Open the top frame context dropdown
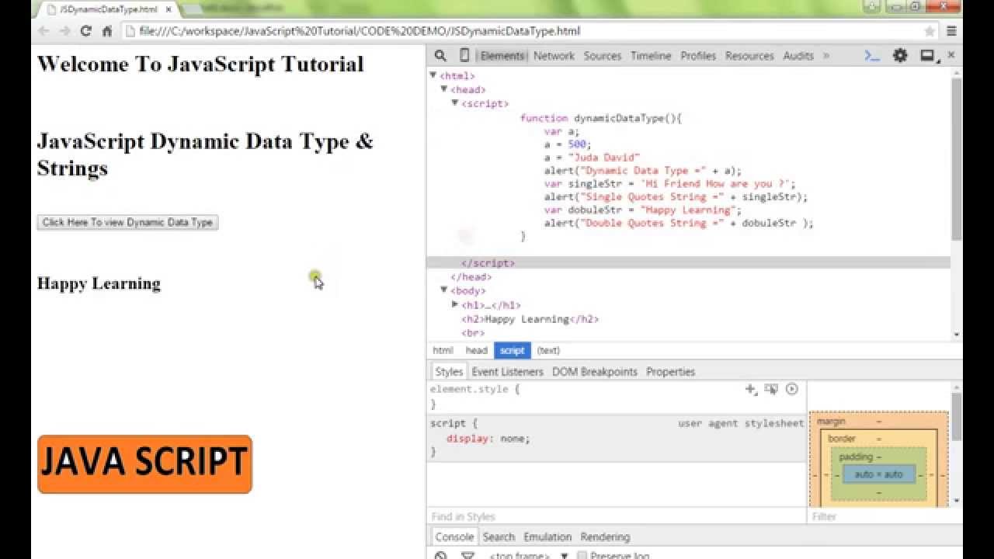This screenshot has height=559, width=994. [527, 555]
